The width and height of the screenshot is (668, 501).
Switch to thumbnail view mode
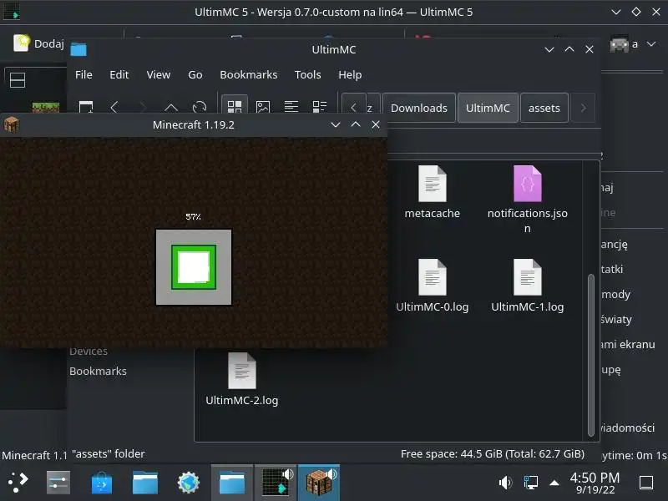(x=262, y=106)
